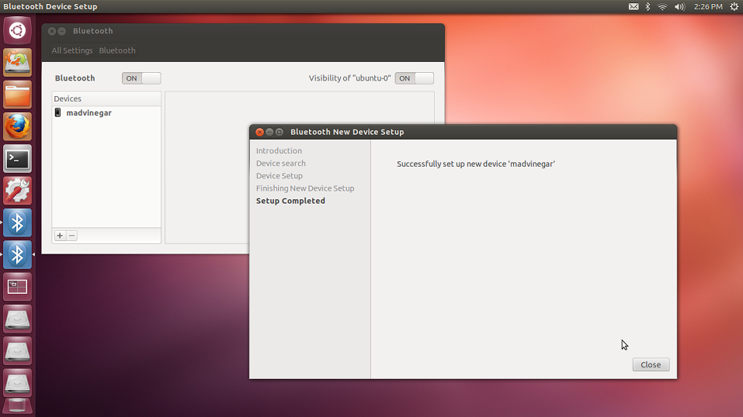The width and height of the screenshot is (743, 417).
Task: Select madvinegar in the Devices list
Action: click(x=89, y=113)
